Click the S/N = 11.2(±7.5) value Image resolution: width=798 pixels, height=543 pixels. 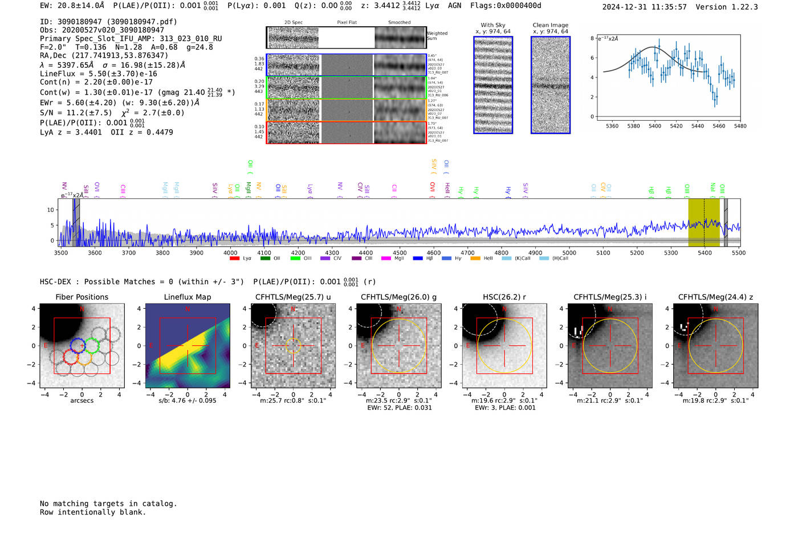tap(76, 113)
